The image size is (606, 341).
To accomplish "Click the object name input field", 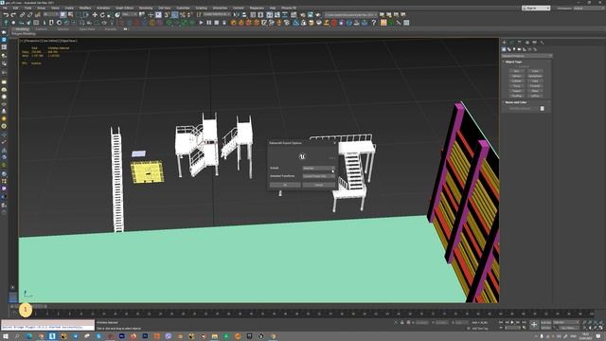I will point(523,109).
